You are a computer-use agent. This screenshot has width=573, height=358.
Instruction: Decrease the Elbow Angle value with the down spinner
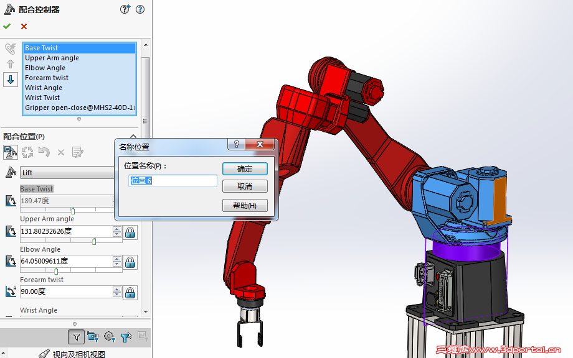117,264
